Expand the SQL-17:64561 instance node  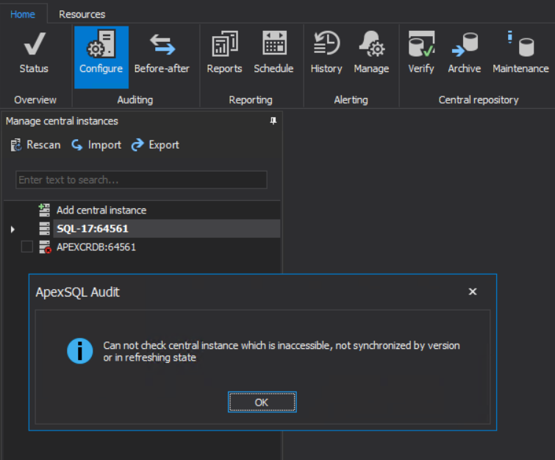(12, 229)
